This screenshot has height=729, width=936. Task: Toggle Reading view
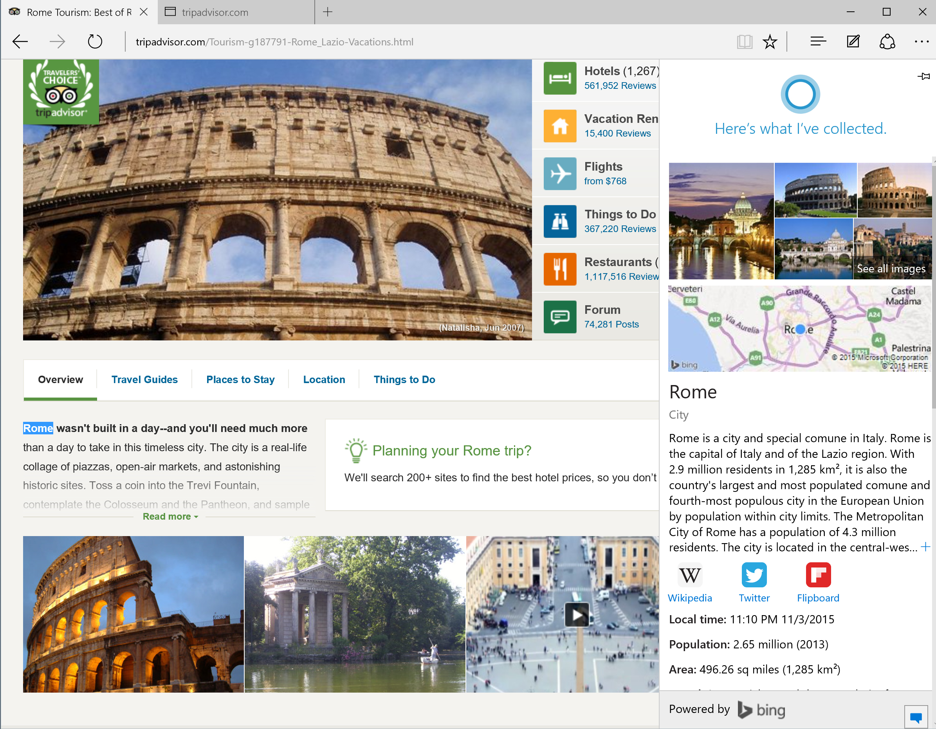745,41
